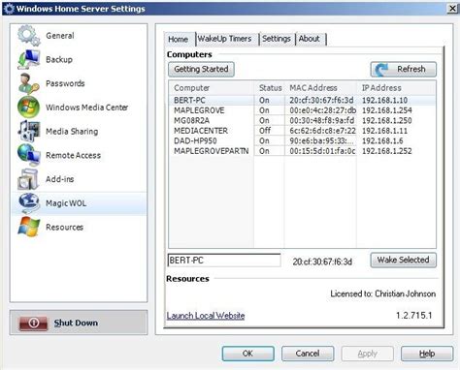Select Passwords label in the sidebar
Viewport: 460px width, 370px height.
(65, 83)
